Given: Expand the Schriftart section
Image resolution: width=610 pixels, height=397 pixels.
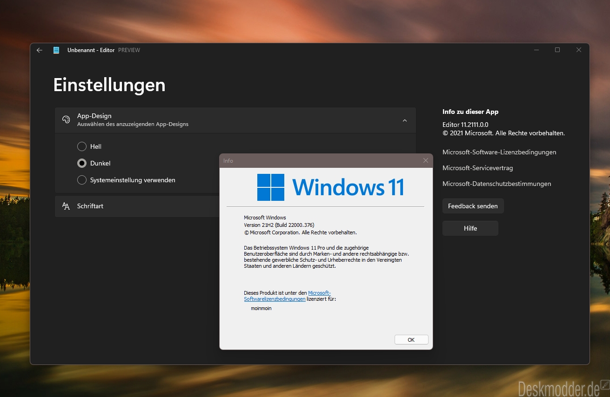Looking at the screenshot, I should click(x=138, y=206).
